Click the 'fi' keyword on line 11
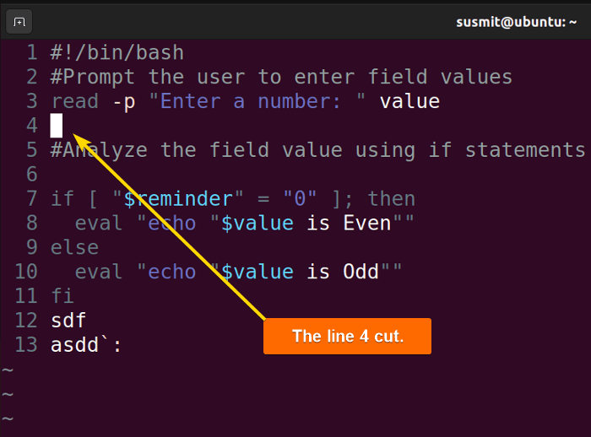Screen dimensions: 591x437 [62, 296]
